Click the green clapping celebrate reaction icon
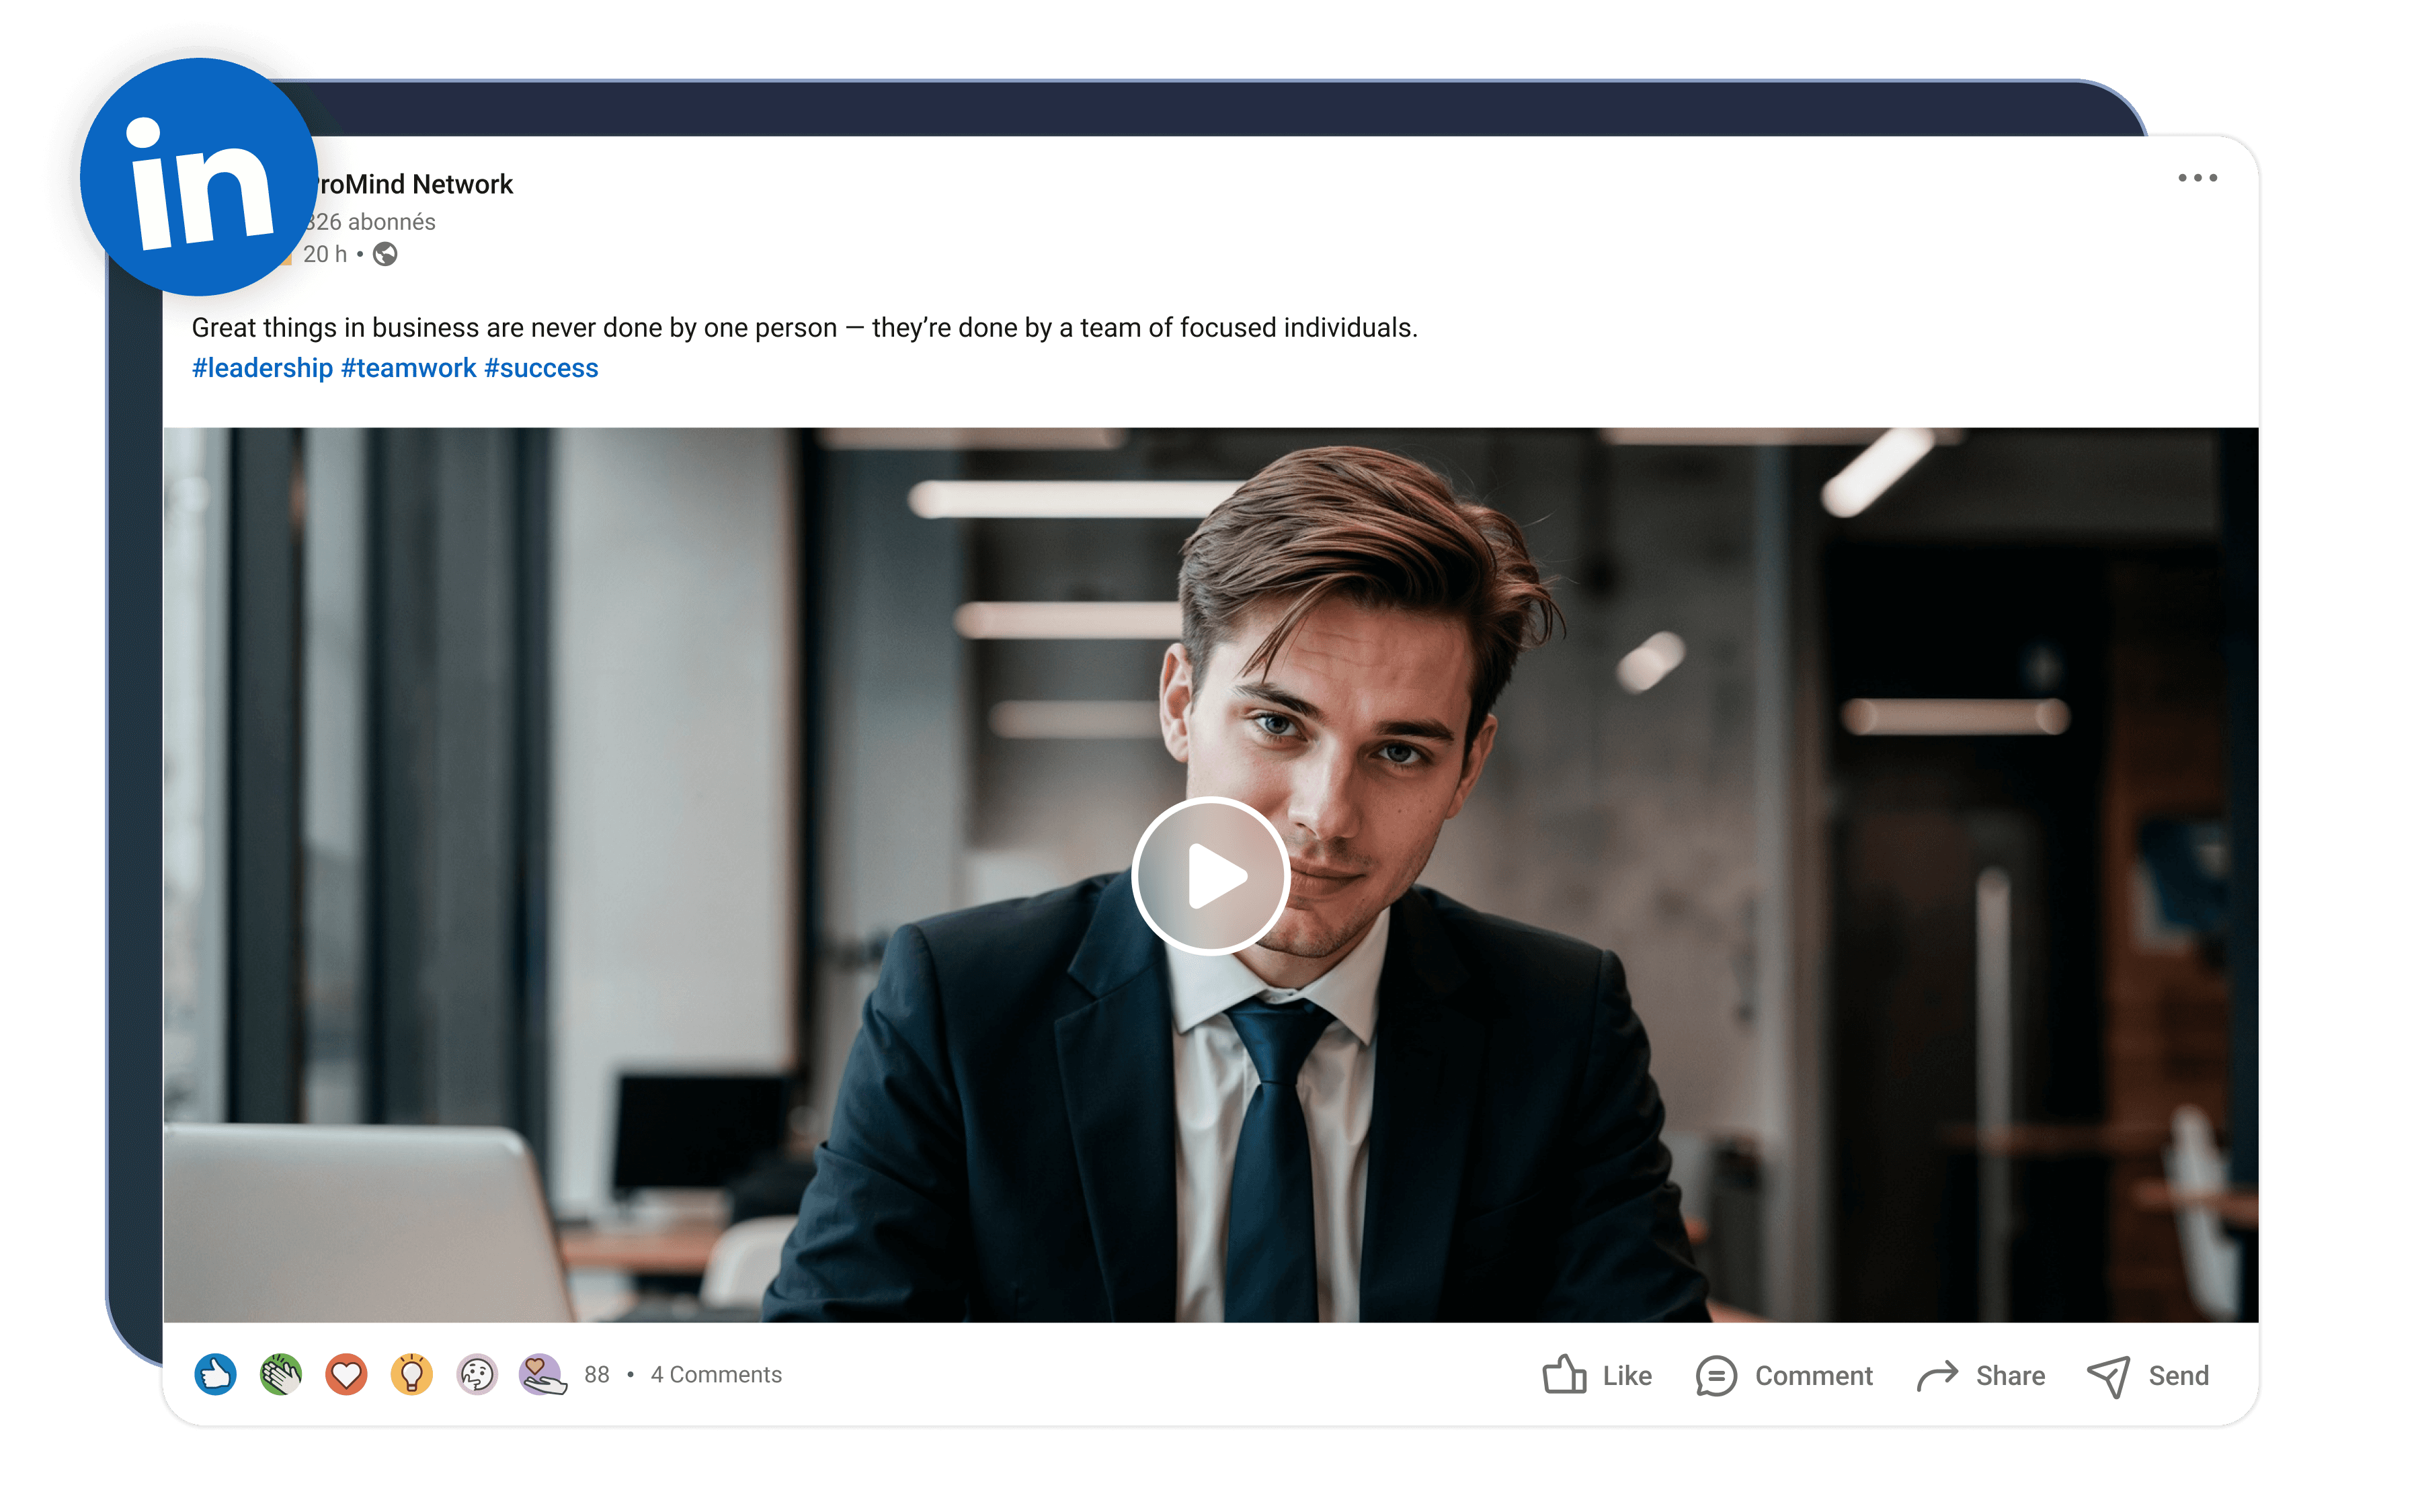This screenshot has height=1512, width=2420. (281, 1374)
